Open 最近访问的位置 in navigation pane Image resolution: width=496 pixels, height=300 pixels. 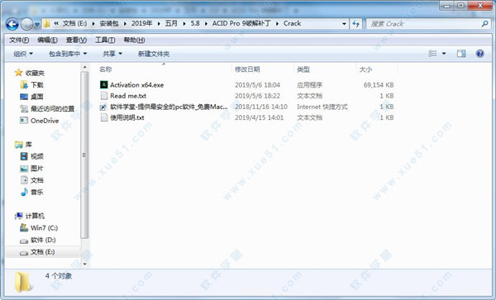[x=53, y=109]
